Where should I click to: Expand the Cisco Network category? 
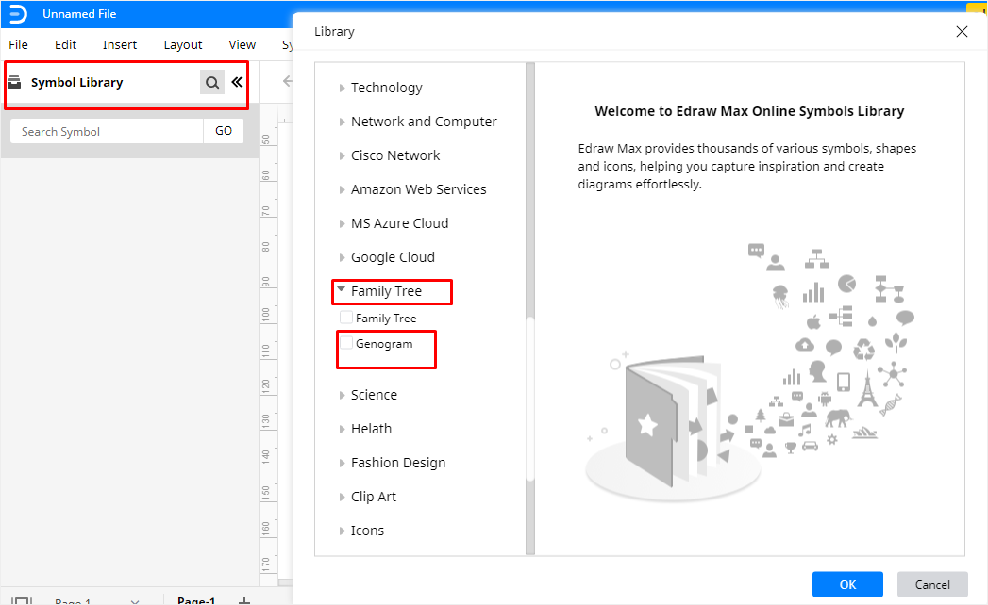(343, 156)
